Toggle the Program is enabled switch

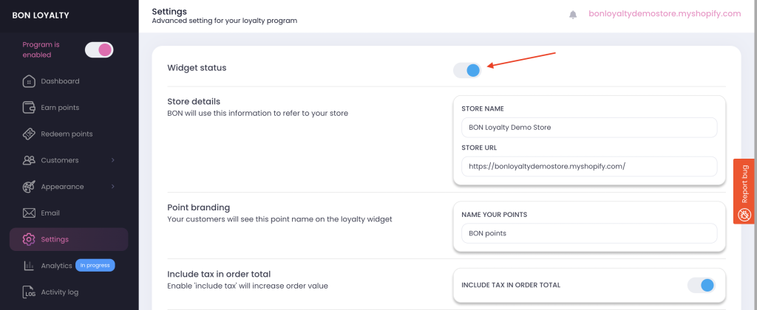99,49
